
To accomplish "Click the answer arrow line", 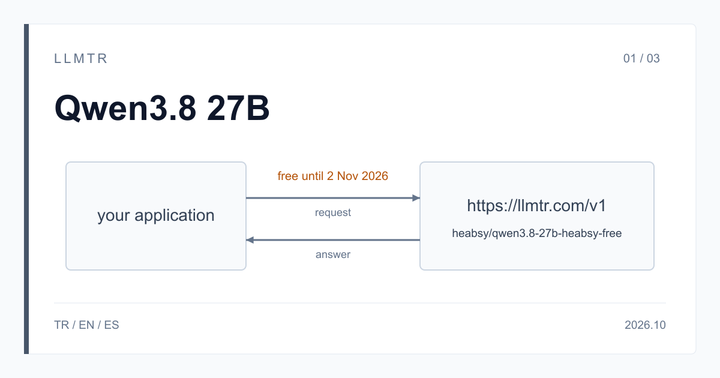I will (337, 240).
